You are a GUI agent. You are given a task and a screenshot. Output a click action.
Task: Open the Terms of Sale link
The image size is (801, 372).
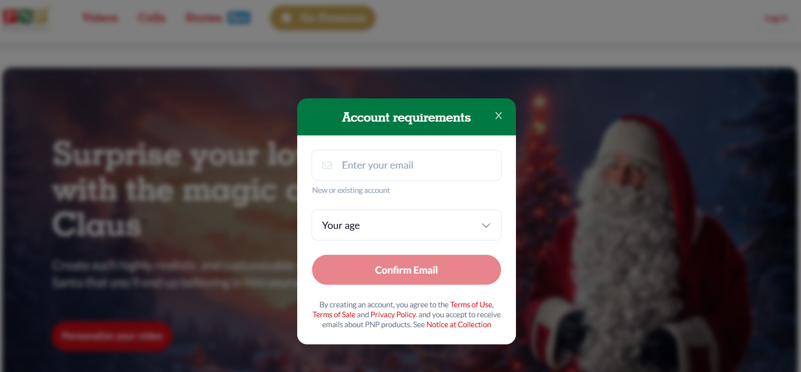334,315
